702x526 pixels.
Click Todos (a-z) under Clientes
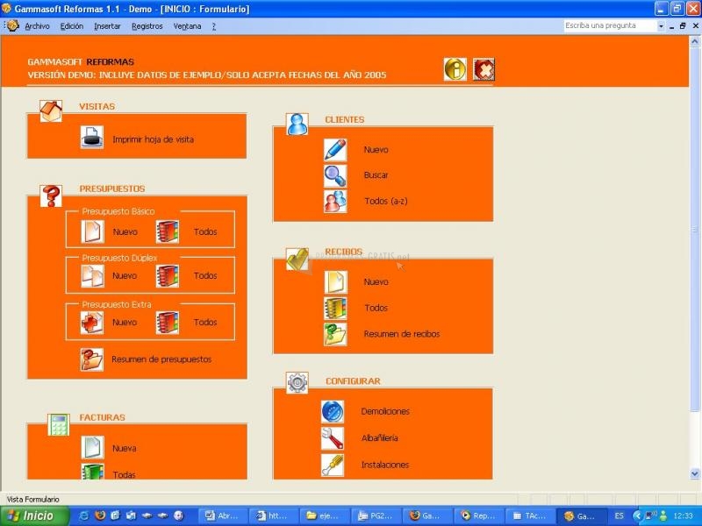386,202
